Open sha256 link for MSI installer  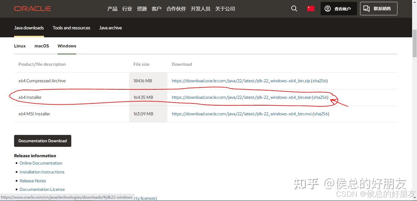tap(321, 114)
